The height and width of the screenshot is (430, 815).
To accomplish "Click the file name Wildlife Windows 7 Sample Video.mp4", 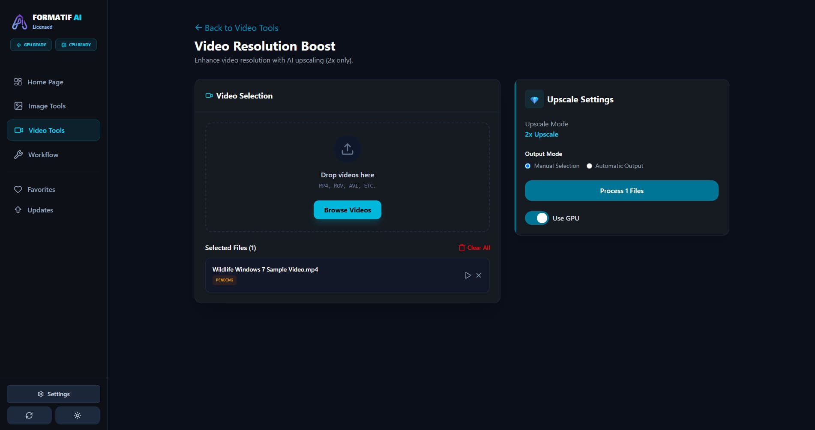I will (265, 269).
